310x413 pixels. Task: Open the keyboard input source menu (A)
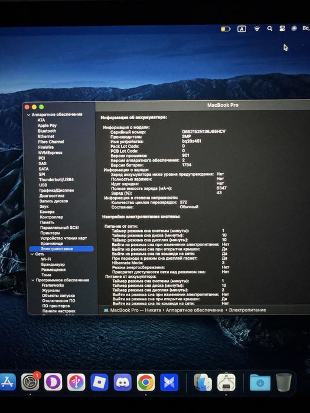point(242,29)
